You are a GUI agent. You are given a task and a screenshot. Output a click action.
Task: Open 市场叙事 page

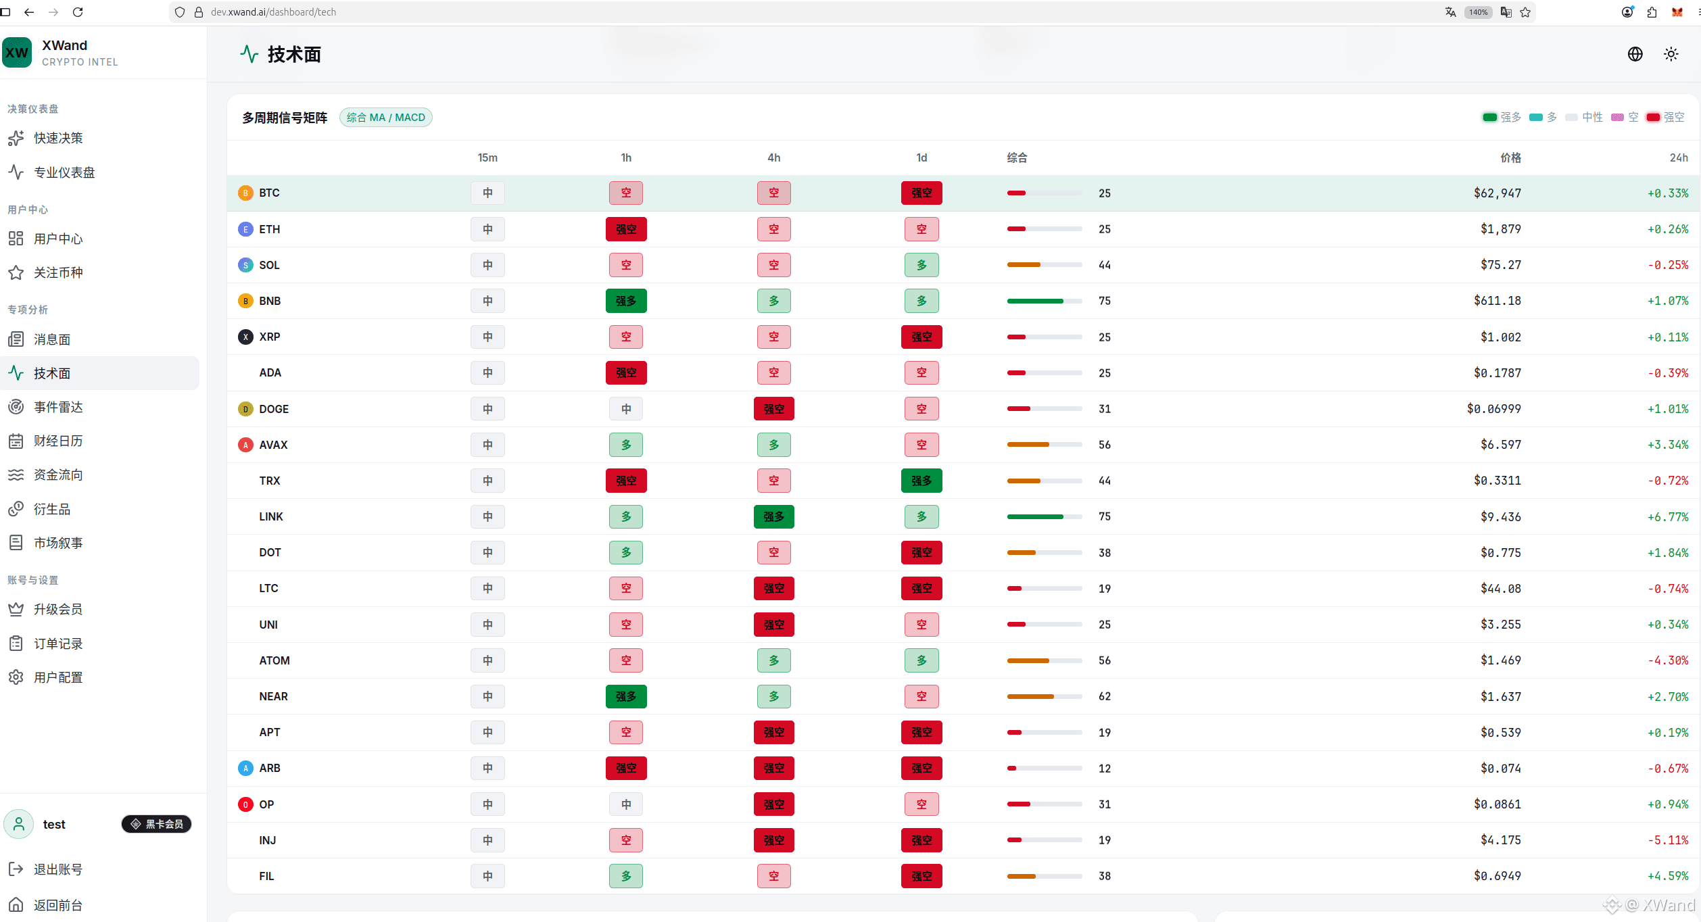click(x=100, y=543)
